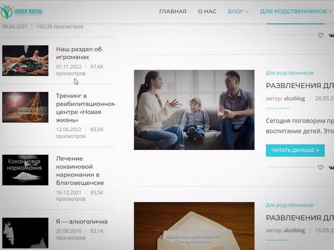Click date 16.12.2021 in sidebar
The image size is (334, 250).
pos(69,192)
